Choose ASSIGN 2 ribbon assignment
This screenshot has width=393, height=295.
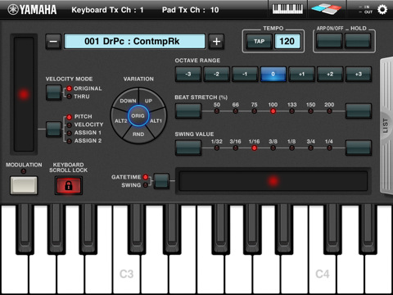[x=84, y=141]
